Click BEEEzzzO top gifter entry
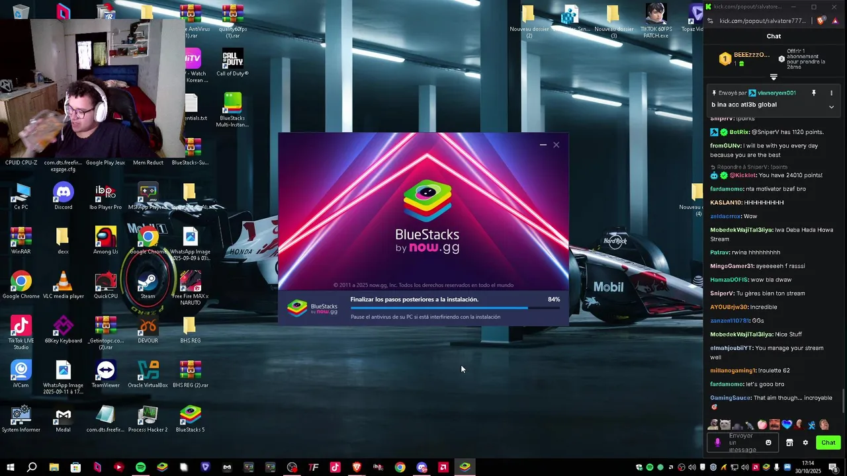 (745, 59)
